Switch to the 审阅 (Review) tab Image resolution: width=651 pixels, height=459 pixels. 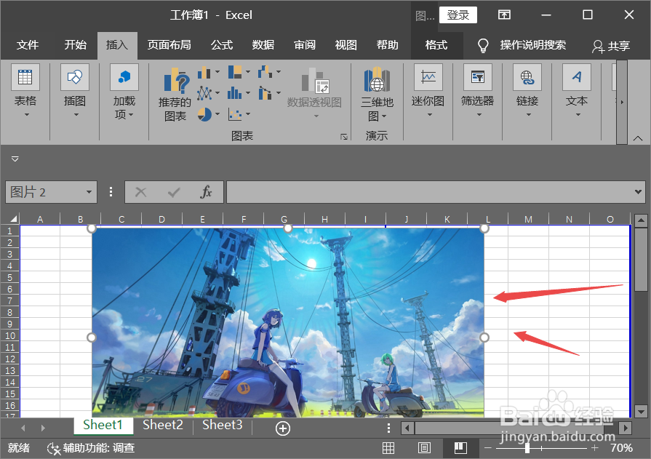coord(304,45)
